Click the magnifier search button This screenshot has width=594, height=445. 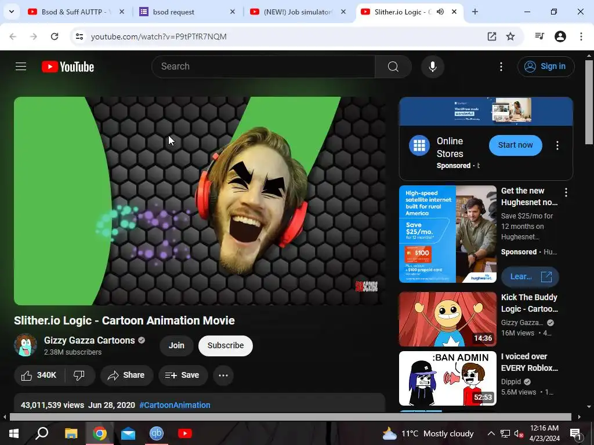(x=393, y=67)
